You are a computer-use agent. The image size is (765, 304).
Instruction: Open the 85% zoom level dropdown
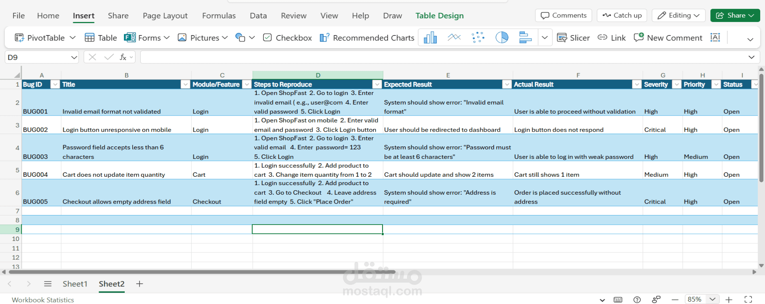pos(712,299)
